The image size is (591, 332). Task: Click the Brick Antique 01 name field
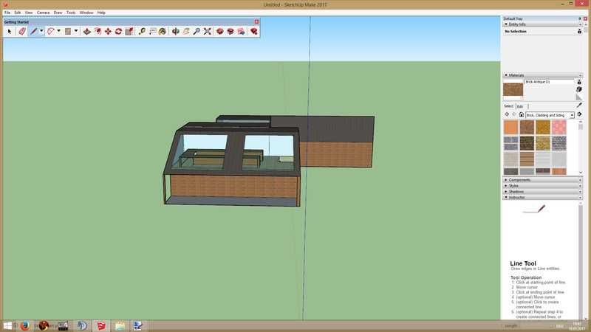[550, 82]
